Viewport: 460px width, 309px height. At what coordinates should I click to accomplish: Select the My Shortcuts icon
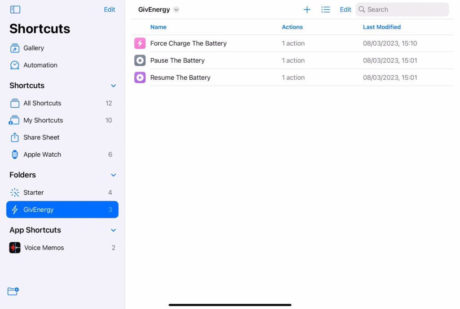[14, 120]
